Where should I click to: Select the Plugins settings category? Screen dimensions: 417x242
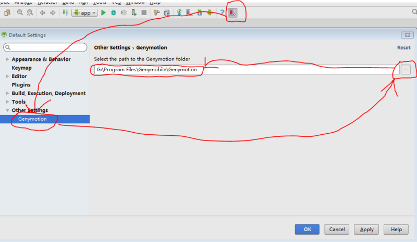coord(21,85)
